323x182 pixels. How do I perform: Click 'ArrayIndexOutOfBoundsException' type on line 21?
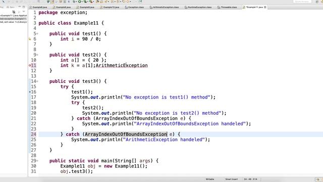click(137, 118)
